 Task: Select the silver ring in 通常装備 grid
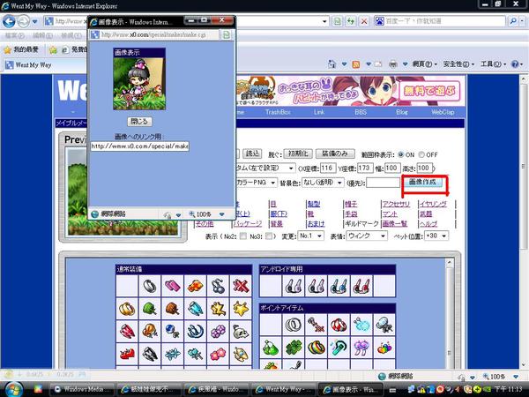(150, 286)
